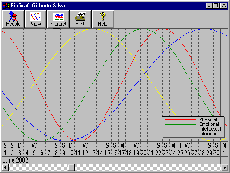Screen dimensions: 230x173
Task: Select Thursday 20 date column
Action: click(x=144, y=149)
